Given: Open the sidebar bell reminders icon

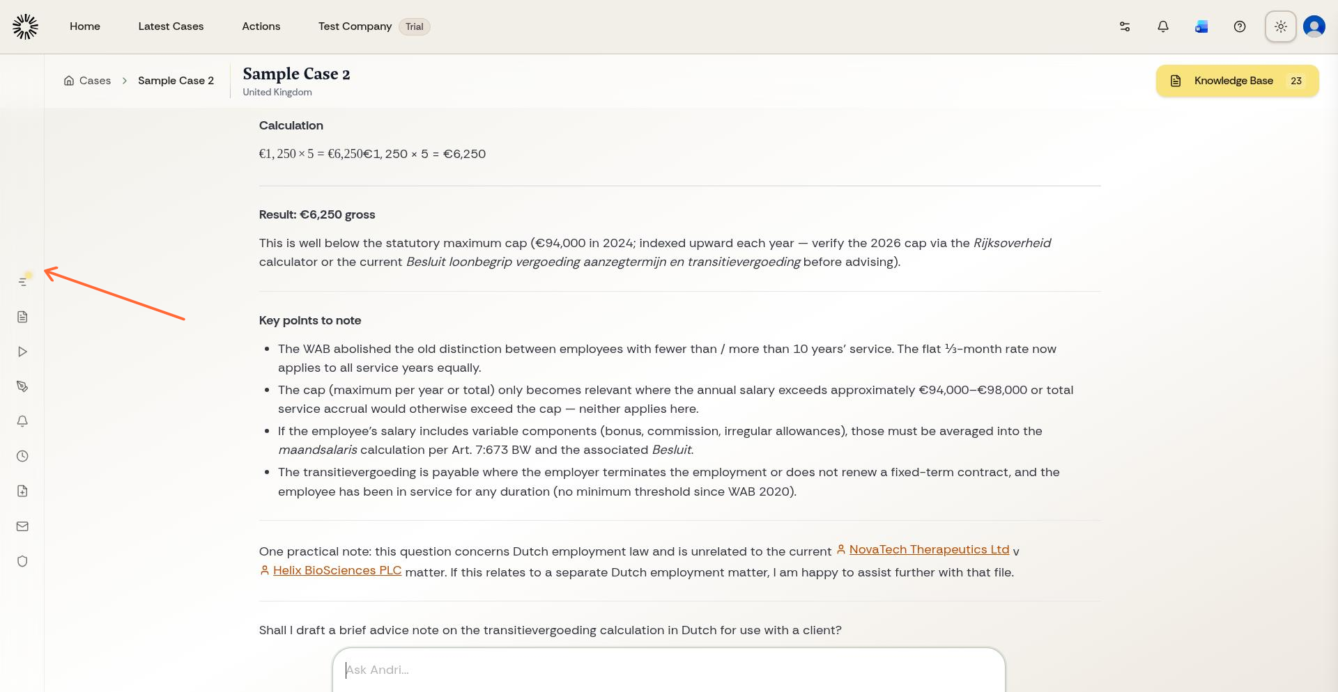Looking at the screenshot, I should (x=22, y=421).
